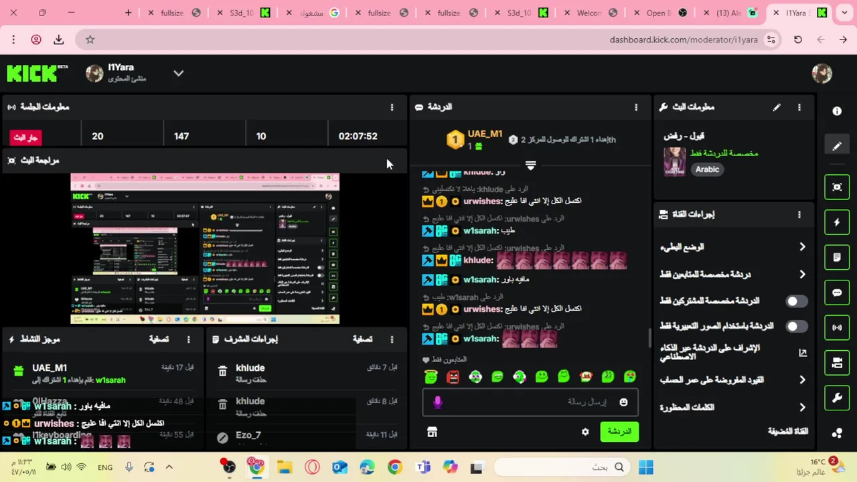The width and height of the screenshot is (857, 482).
Task: Insert the angry red emote
Action: [453, 378]
